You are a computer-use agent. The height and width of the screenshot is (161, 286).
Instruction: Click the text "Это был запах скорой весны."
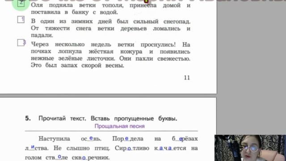click(77, 65)
